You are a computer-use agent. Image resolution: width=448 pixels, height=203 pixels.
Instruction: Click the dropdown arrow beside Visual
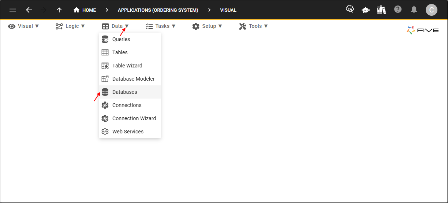pos(37,26)
